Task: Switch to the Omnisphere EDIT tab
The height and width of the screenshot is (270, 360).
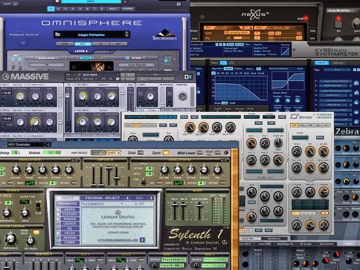Action: tap(83, 44)
